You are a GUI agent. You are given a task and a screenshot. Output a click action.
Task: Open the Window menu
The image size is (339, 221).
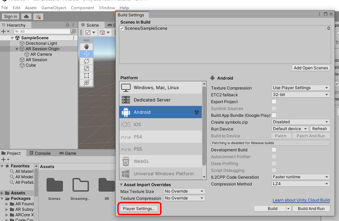click(x=107, y=8)
